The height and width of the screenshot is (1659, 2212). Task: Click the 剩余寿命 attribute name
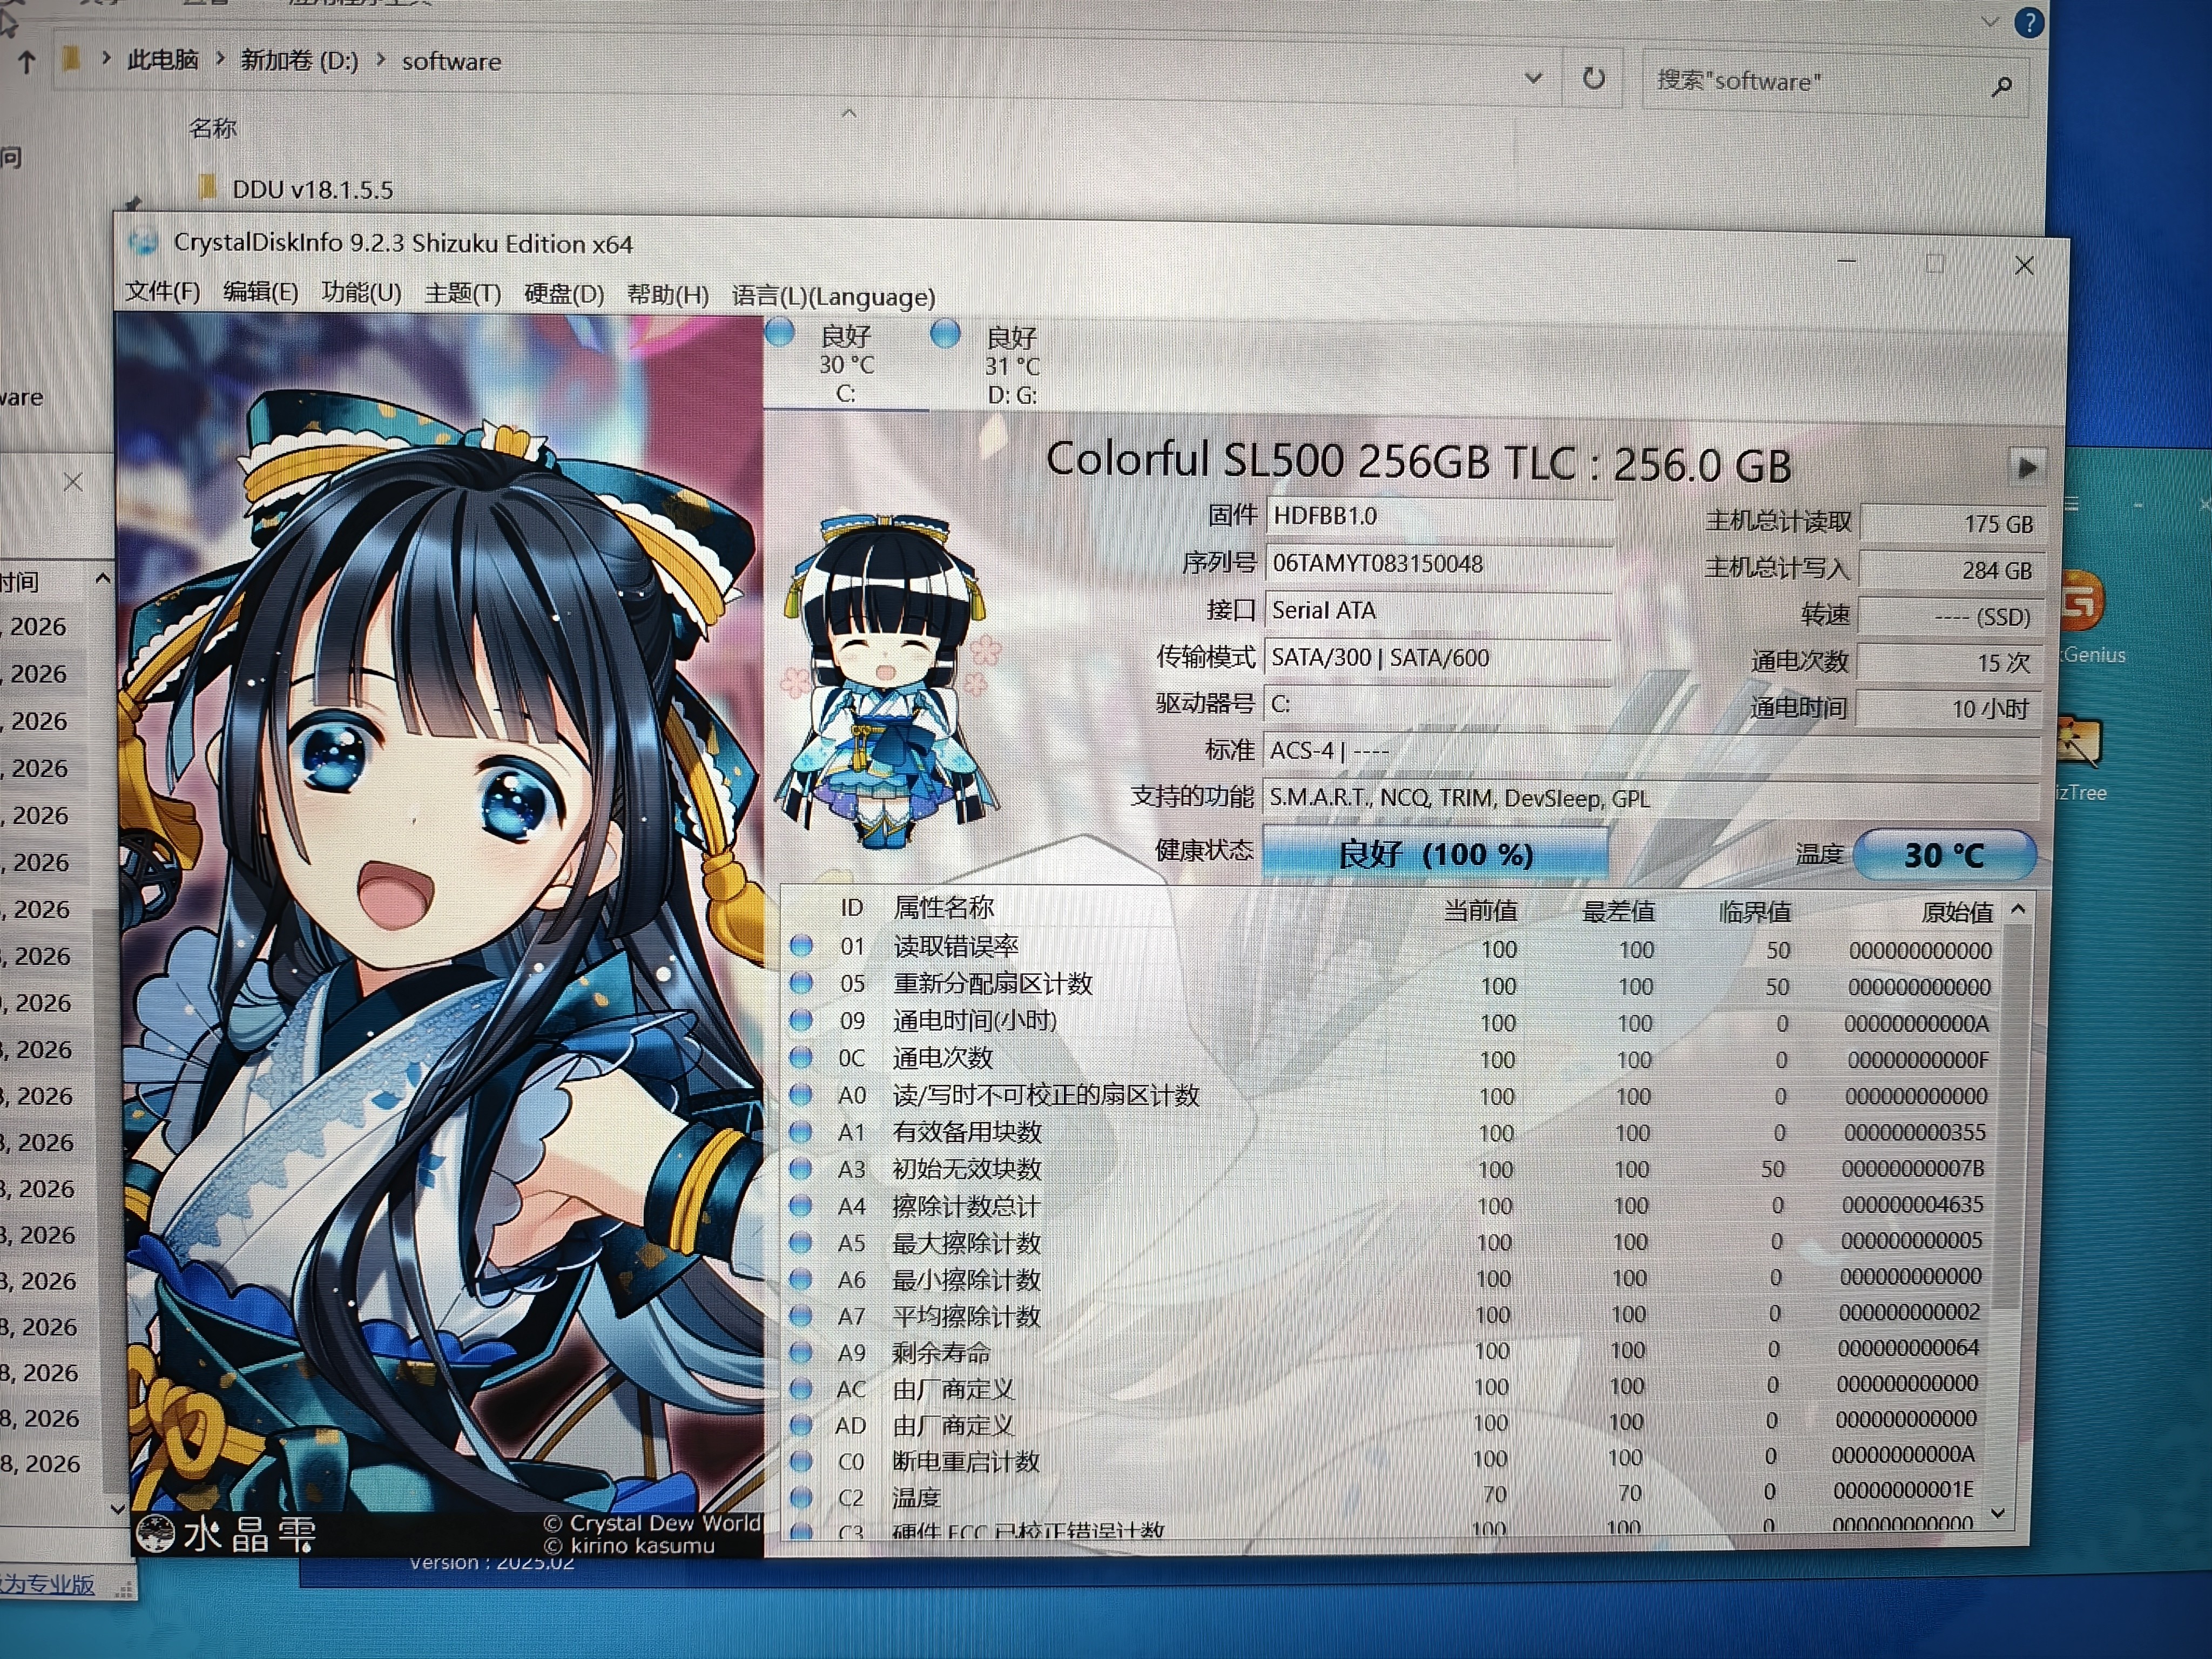click(x=941, y=1353)
